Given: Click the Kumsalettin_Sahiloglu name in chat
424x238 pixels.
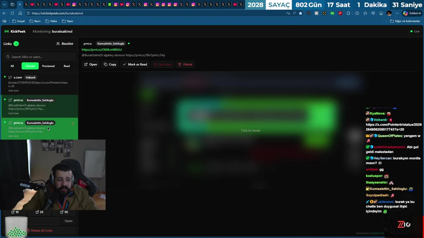Looking at the screenshot, I should [388, 189].
